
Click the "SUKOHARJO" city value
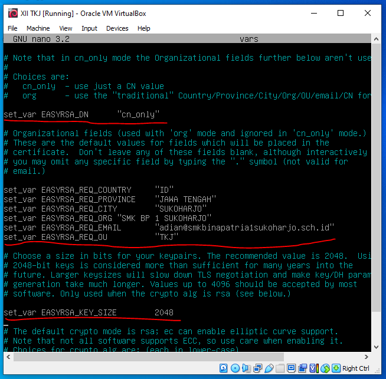[x=181, y=209]
